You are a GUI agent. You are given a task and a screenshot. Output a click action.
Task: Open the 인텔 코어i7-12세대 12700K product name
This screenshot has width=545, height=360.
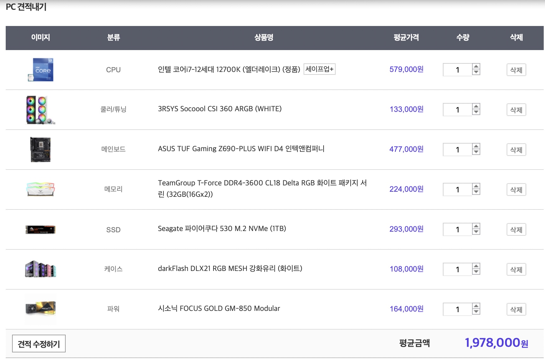229,69
